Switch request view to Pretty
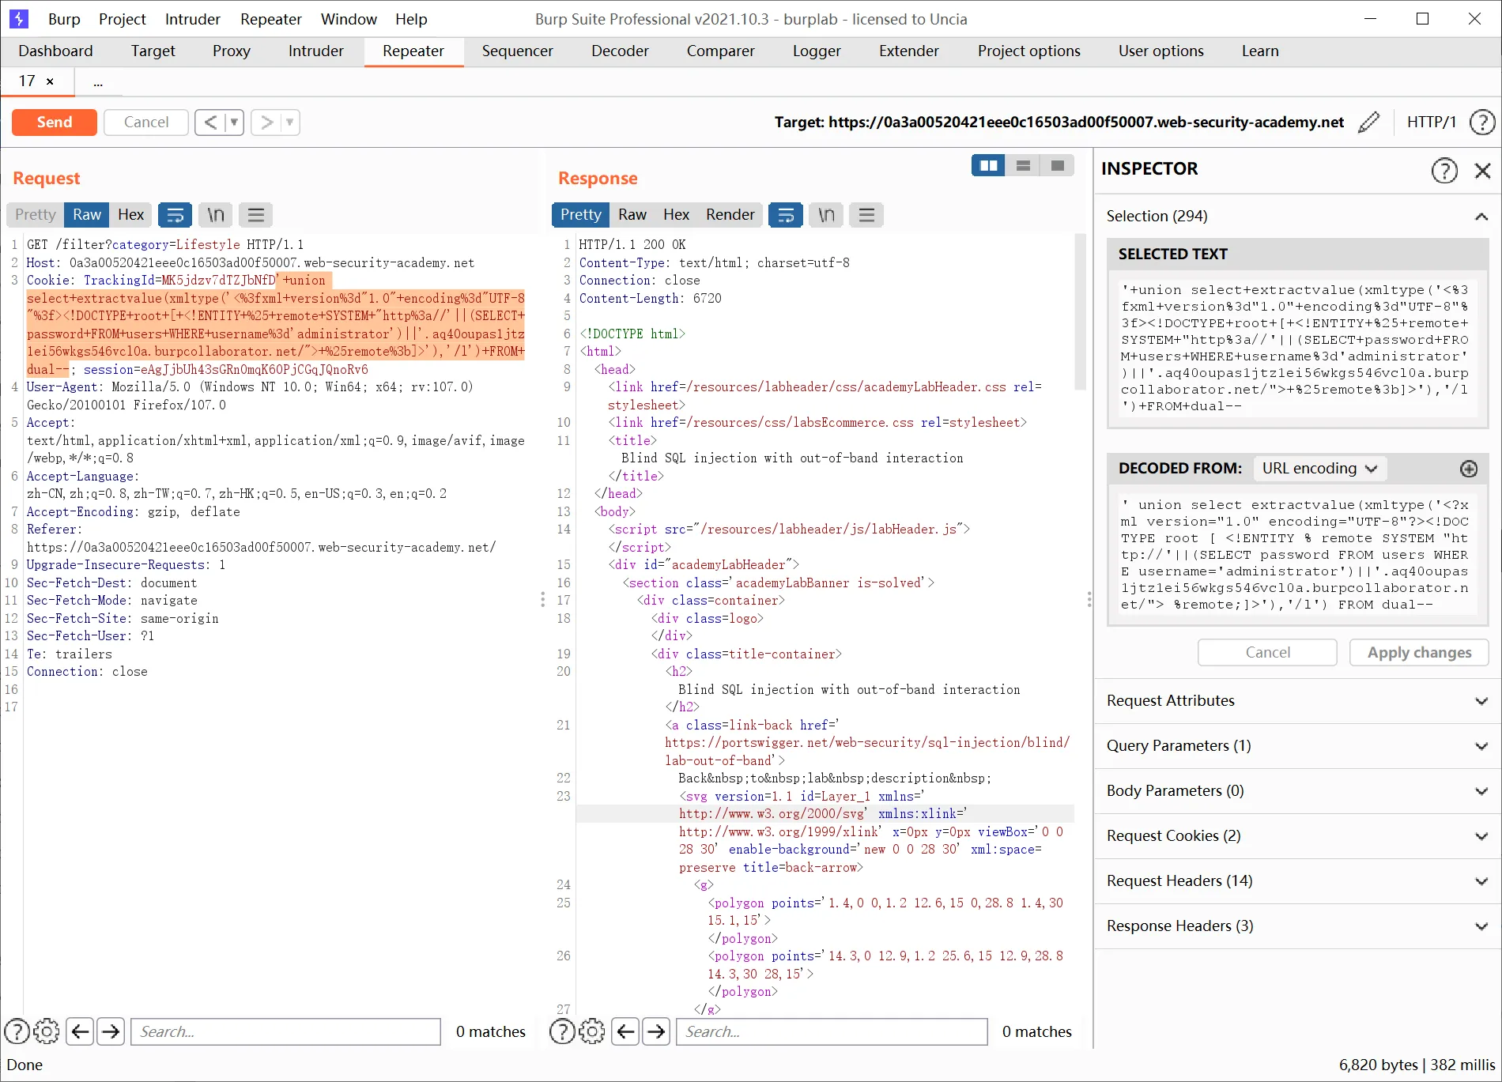The image size is (1502, 1082). 36,215
